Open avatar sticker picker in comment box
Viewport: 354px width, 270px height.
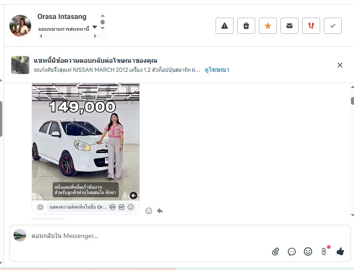point(112,207)
